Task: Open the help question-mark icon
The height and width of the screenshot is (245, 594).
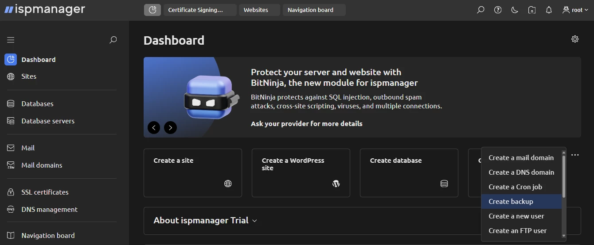Action: [x=498, y=10]
